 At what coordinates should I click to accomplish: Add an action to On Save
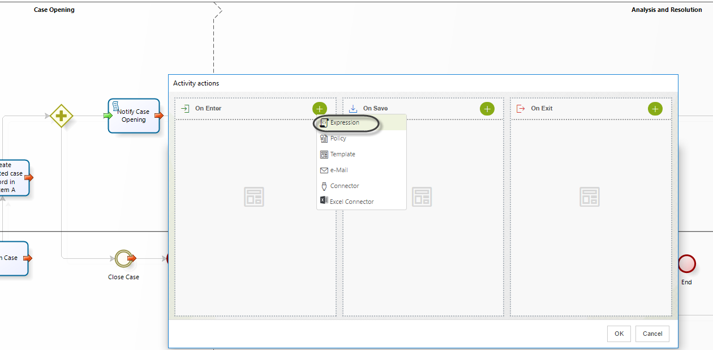click(x=487, y=109)
